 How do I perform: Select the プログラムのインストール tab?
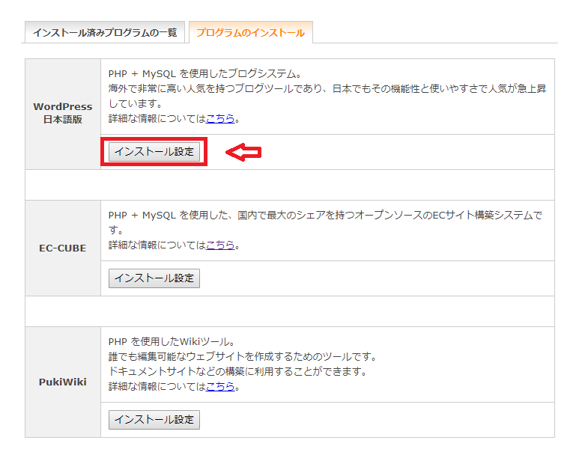point(250,33)
